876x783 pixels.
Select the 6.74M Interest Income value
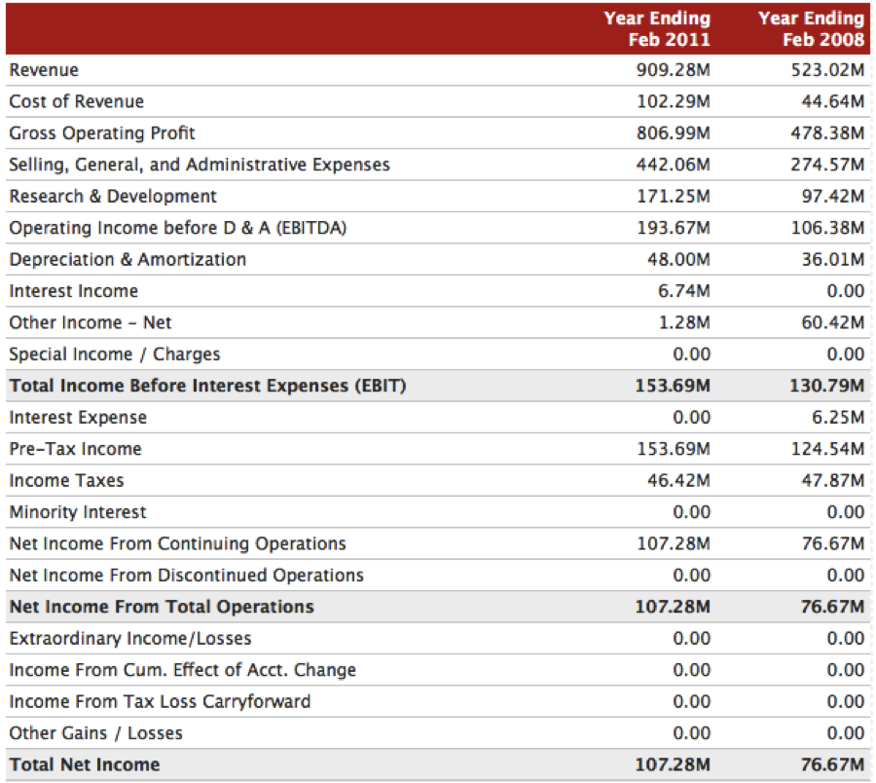684,291
